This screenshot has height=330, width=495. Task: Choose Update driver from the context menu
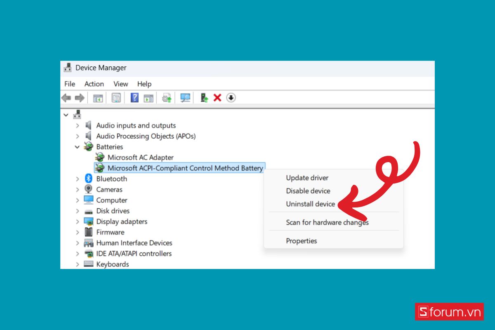pos(307,178)
